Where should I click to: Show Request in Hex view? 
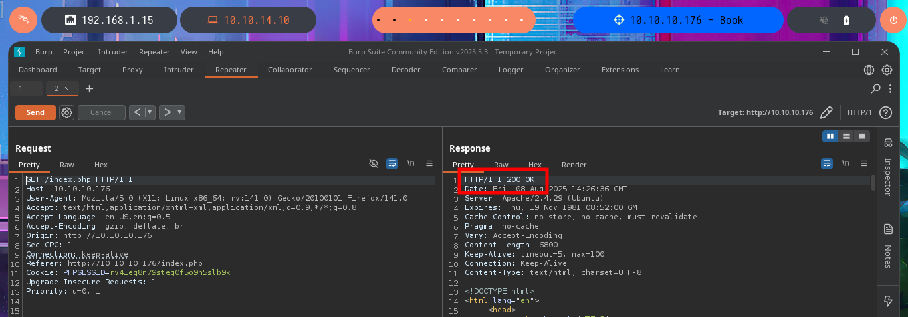101,165
